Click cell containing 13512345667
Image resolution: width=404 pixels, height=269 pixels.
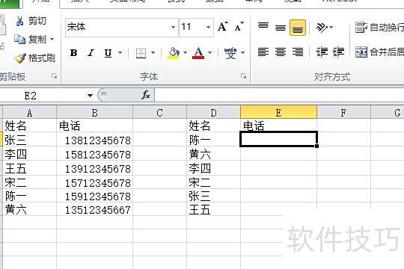click(x=94, y=209)
